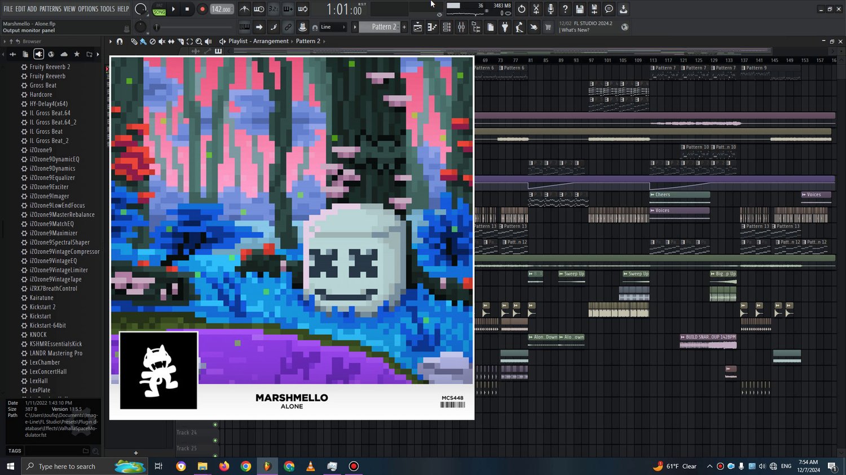Toggle PAT/SONG playback mode

[160, 9]
